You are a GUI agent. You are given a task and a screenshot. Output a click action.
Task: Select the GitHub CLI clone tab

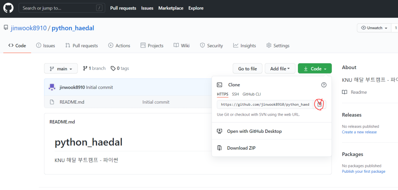(x=252, y=94)
